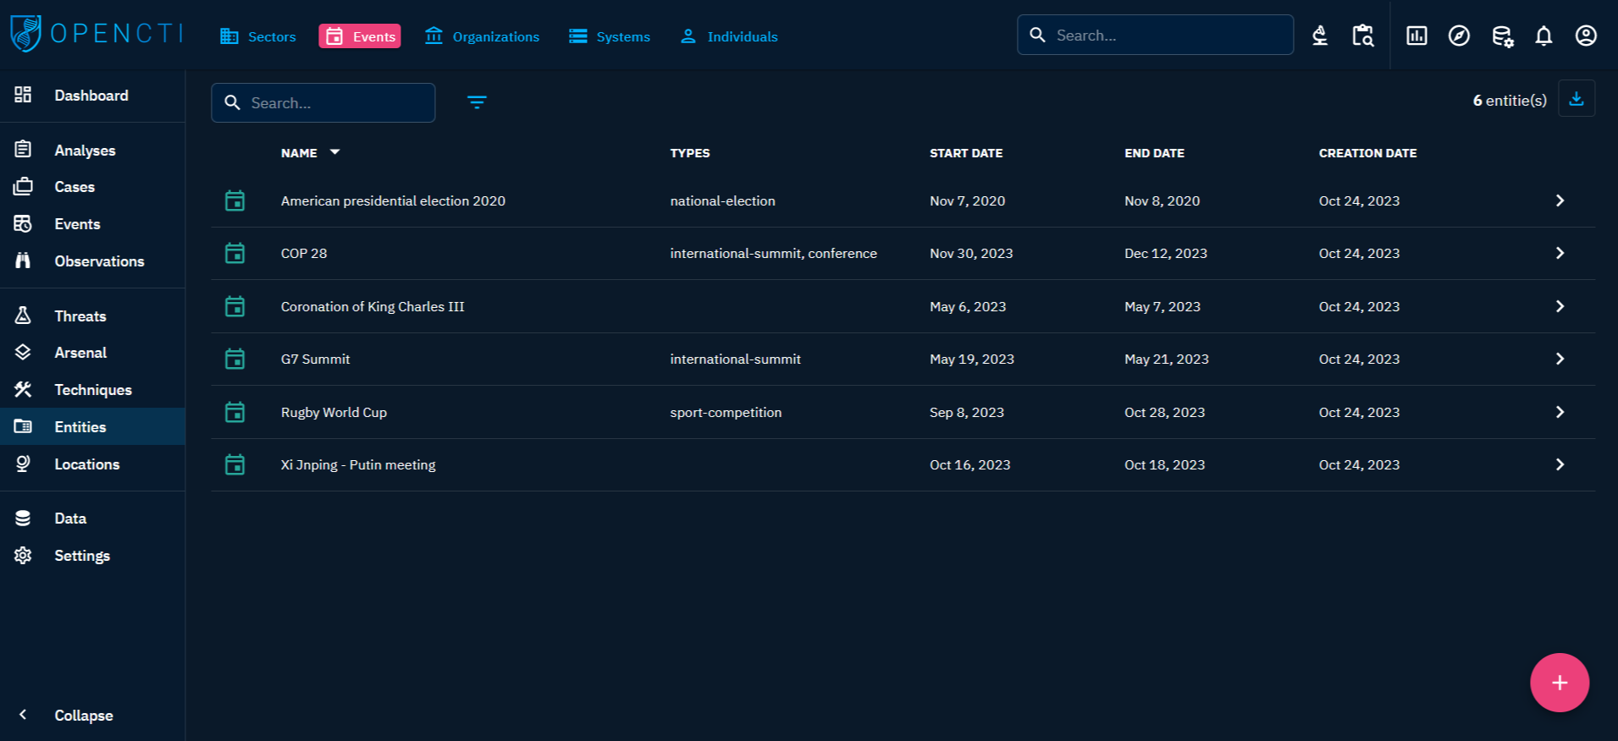Click the pink add entity button
This screenshot has height=741, width=1618.
(x=1559, y=683)
